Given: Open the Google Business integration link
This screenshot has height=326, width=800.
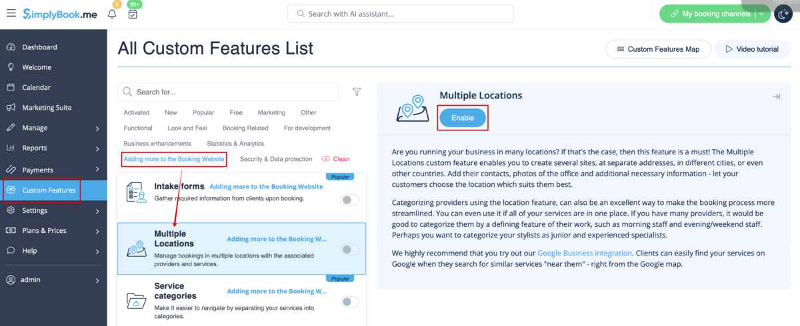Looking at the screenshot, I should point(585,253).
